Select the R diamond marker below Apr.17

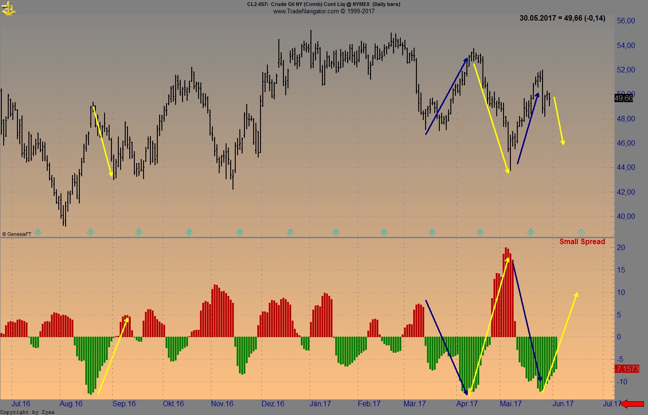click(x=480, y=232)
